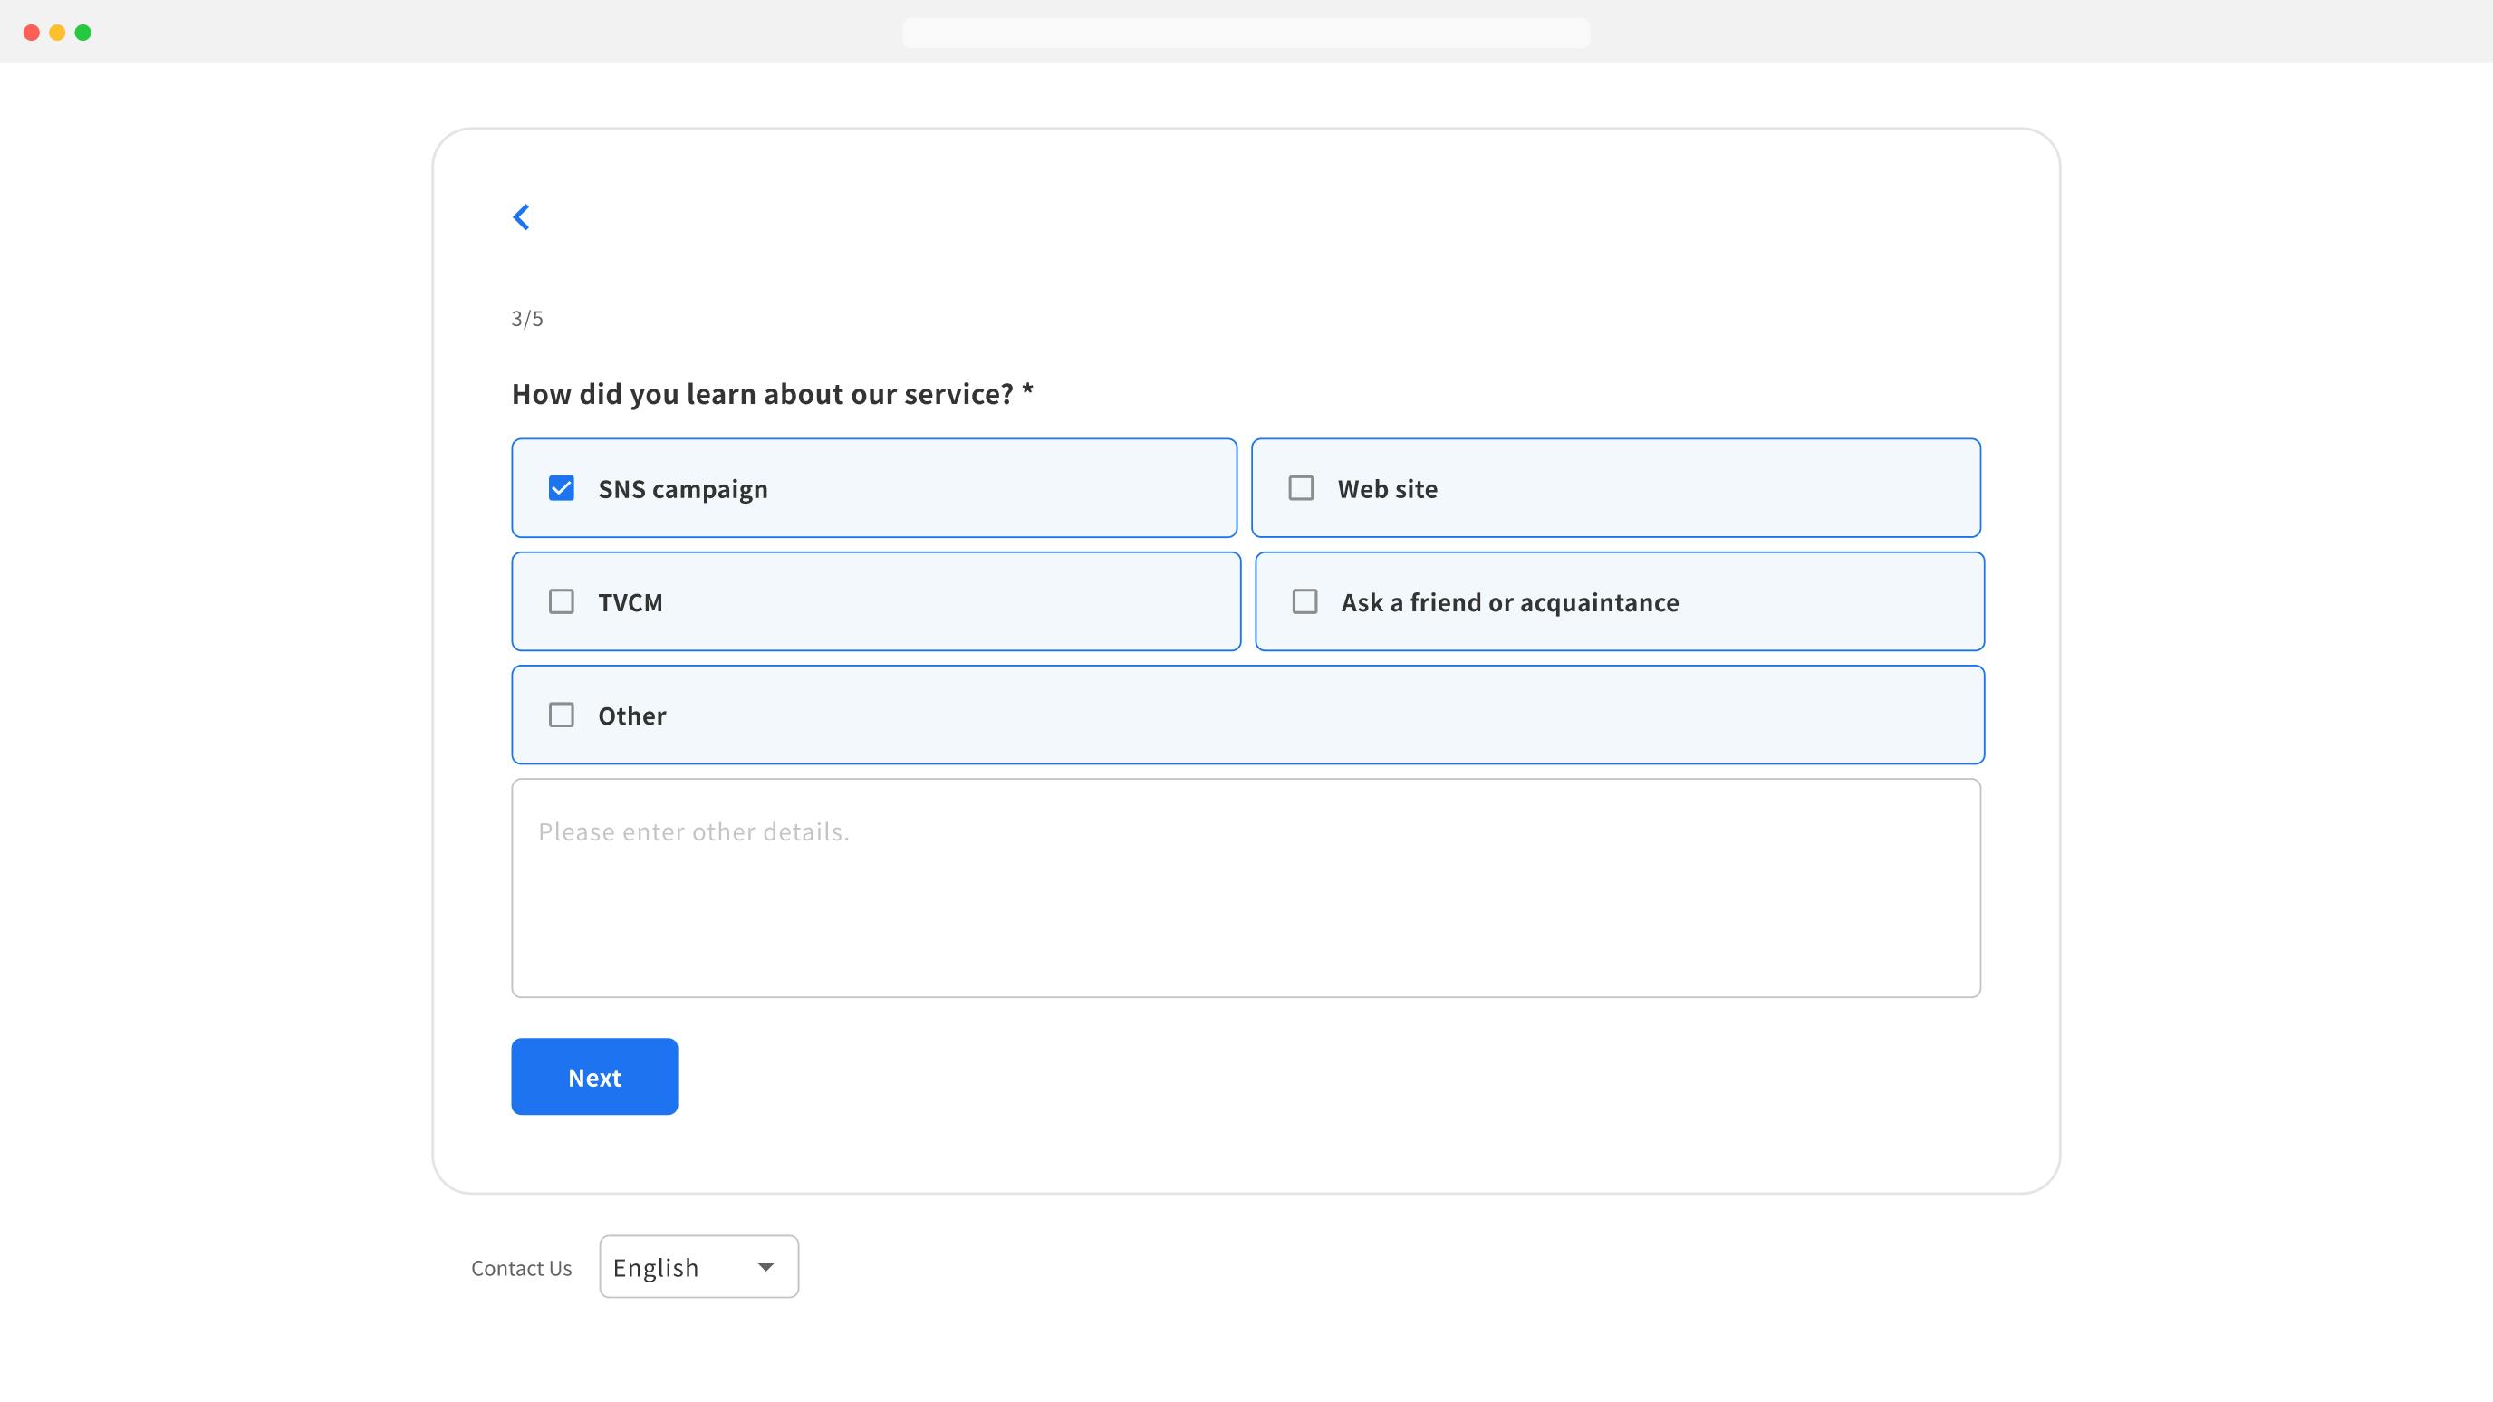This screenshot has height=1402, width=2493.
Task: Go back using the blue chevron arrow
Action: click(521, 216)
